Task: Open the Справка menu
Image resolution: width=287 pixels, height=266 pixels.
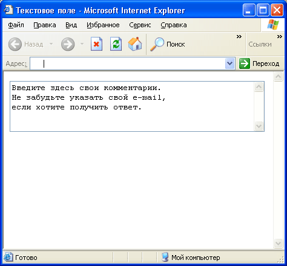Action: click(x=174, y=25)
